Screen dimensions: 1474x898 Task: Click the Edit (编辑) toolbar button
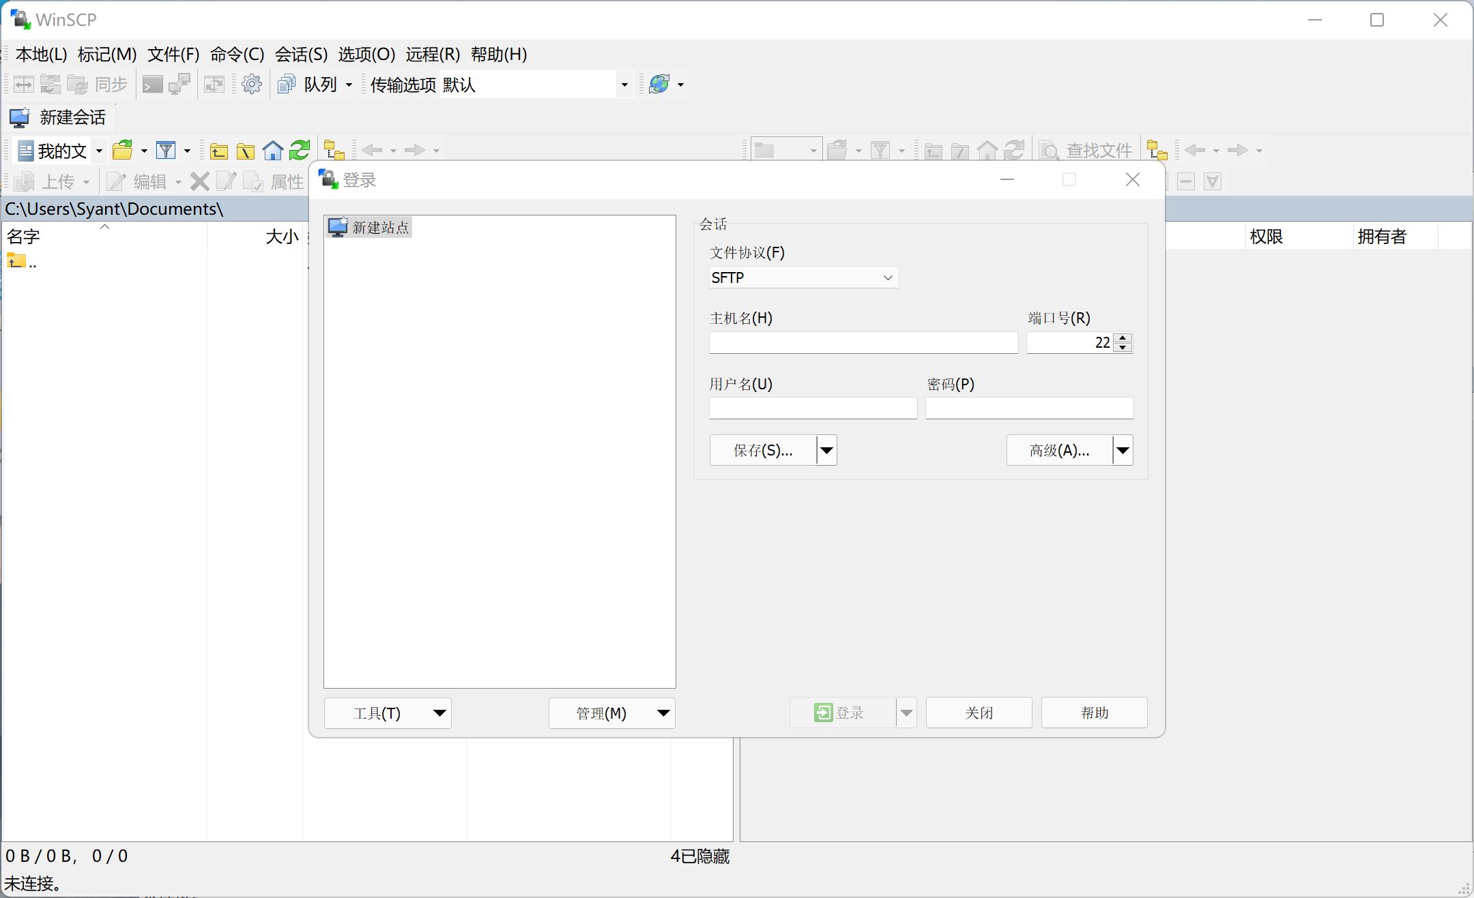(143, 181)
